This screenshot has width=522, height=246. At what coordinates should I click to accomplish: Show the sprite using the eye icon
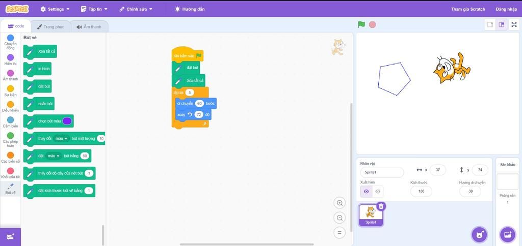click(x=366, y=192)
